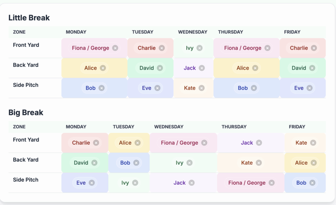The width and height of the screenshot is (336, 205).
Task: Remove Ivy from Big Break Tuesday Side Pitch
Action: 135,183
